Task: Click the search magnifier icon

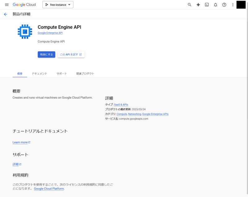Action: pos(189,5)
